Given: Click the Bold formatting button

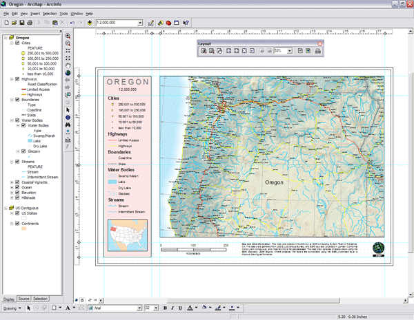Looking at the screenshot, I should pyautogui.click(x=166, y=308).
